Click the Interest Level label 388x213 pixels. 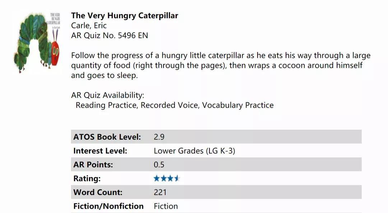(x=100, y=151)
